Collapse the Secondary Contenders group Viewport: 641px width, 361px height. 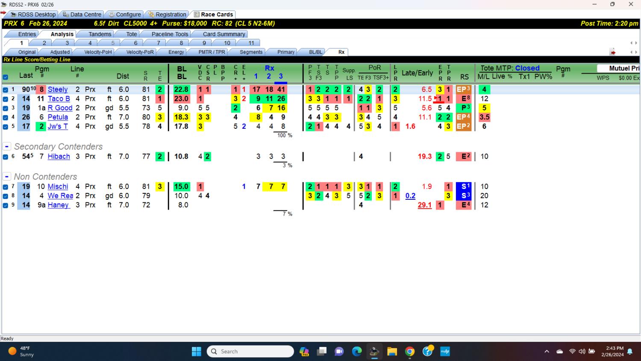(7, 146)
